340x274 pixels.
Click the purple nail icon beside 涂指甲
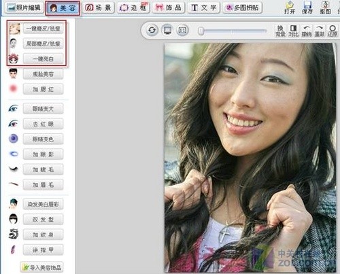pyautogui.click(x=13, y=250)
